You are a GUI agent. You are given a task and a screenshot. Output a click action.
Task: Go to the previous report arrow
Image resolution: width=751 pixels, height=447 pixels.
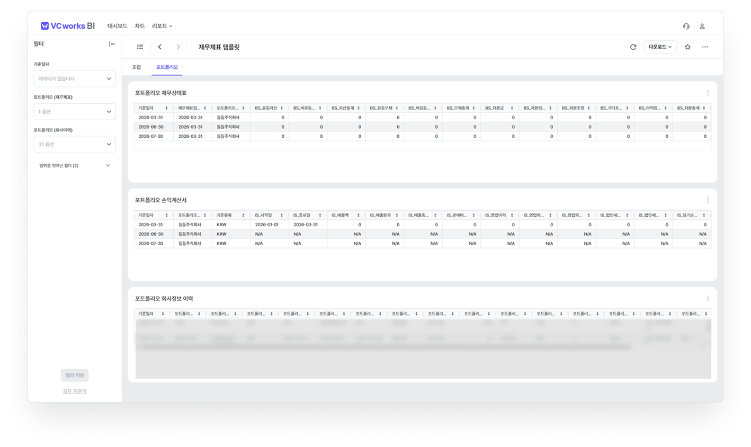coord(159,47)
